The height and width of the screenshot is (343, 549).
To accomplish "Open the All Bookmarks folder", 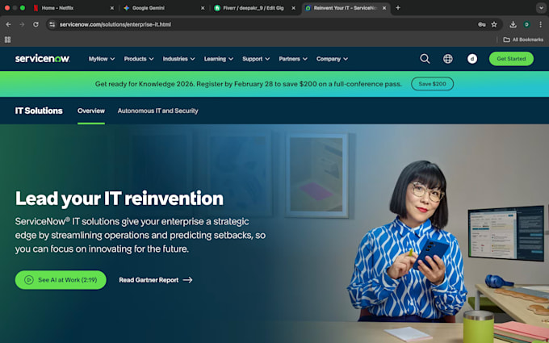I will pyautogui.click(x=523, y=40).
